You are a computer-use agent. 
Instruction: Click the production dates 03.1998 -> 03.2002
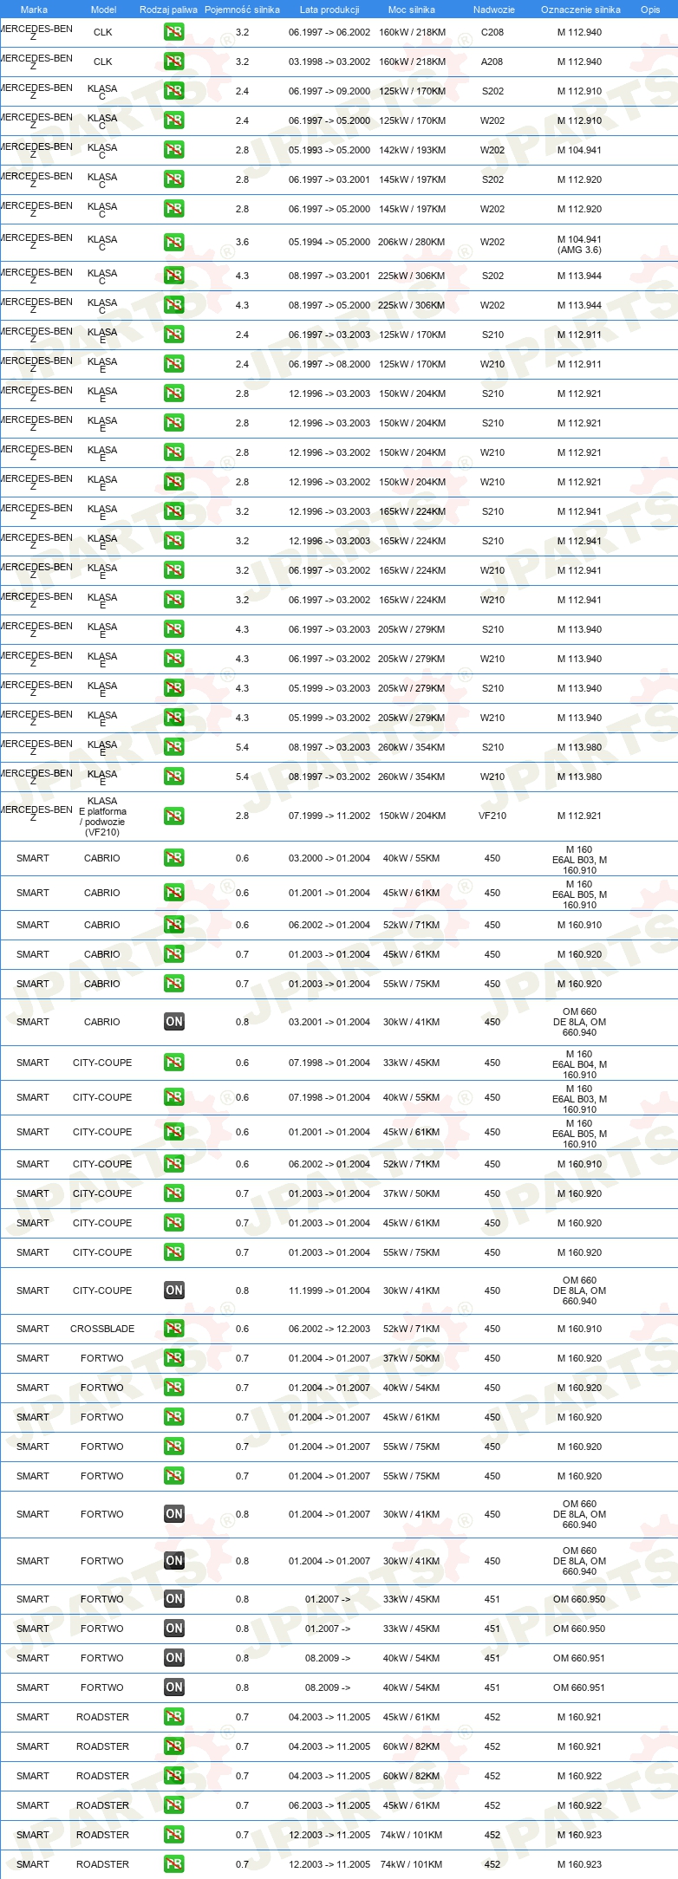coord(329,62)
